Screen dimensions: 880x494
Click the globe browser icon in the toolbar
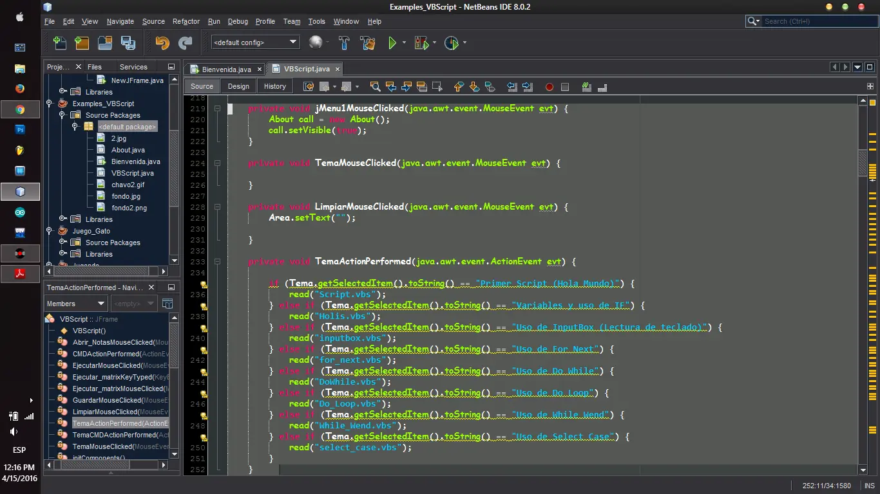click(x=316, y=42)
